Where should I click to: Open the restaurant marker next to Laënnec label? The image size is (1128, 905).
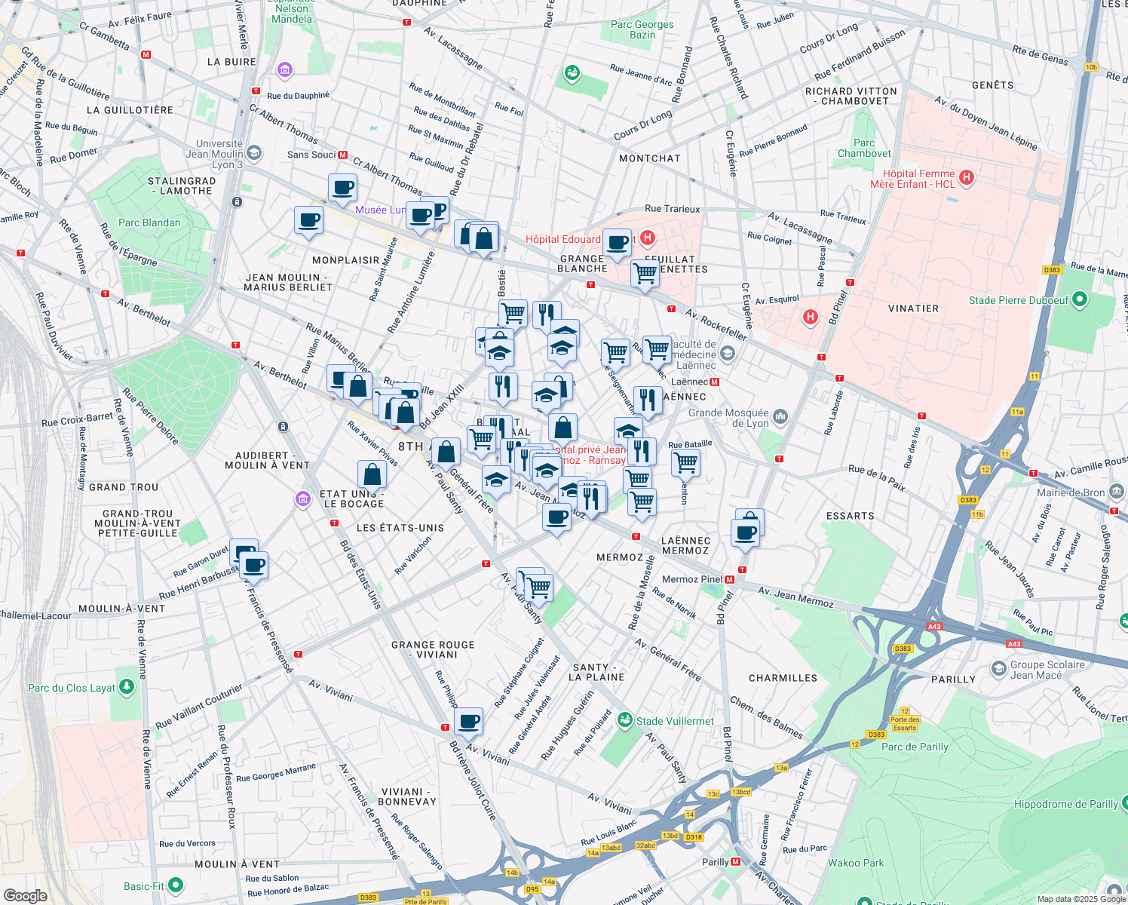click(648, 399)
